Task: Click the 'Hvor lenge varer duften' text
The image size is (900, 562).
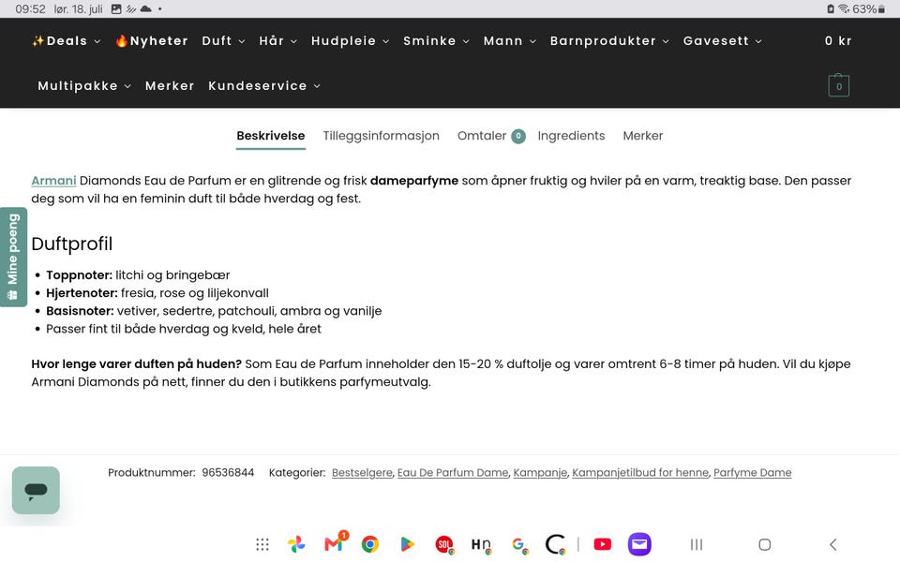Action: coord(137,364)
